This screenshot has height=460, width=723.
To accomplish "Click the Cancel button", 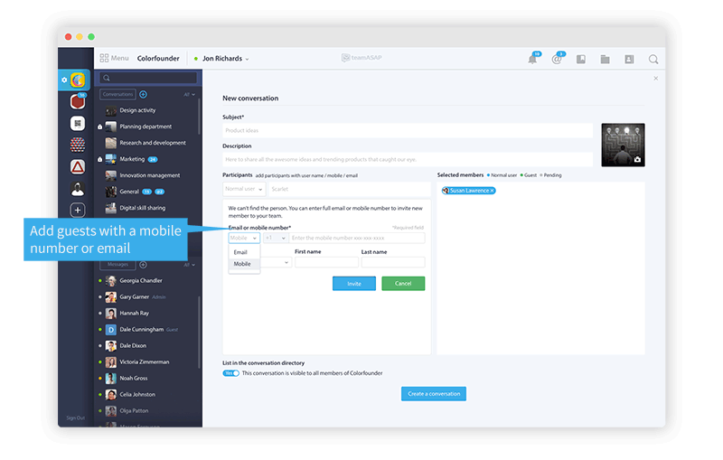I will pos(403,284).
